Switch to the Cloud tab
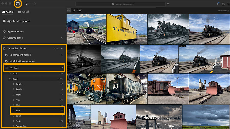This screenshot has height=129, width=230. [x=8, y=12]
